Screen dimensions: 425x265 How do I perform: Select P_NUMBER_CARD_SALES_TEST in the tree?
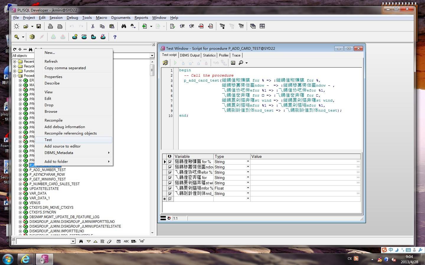[55, 184]
